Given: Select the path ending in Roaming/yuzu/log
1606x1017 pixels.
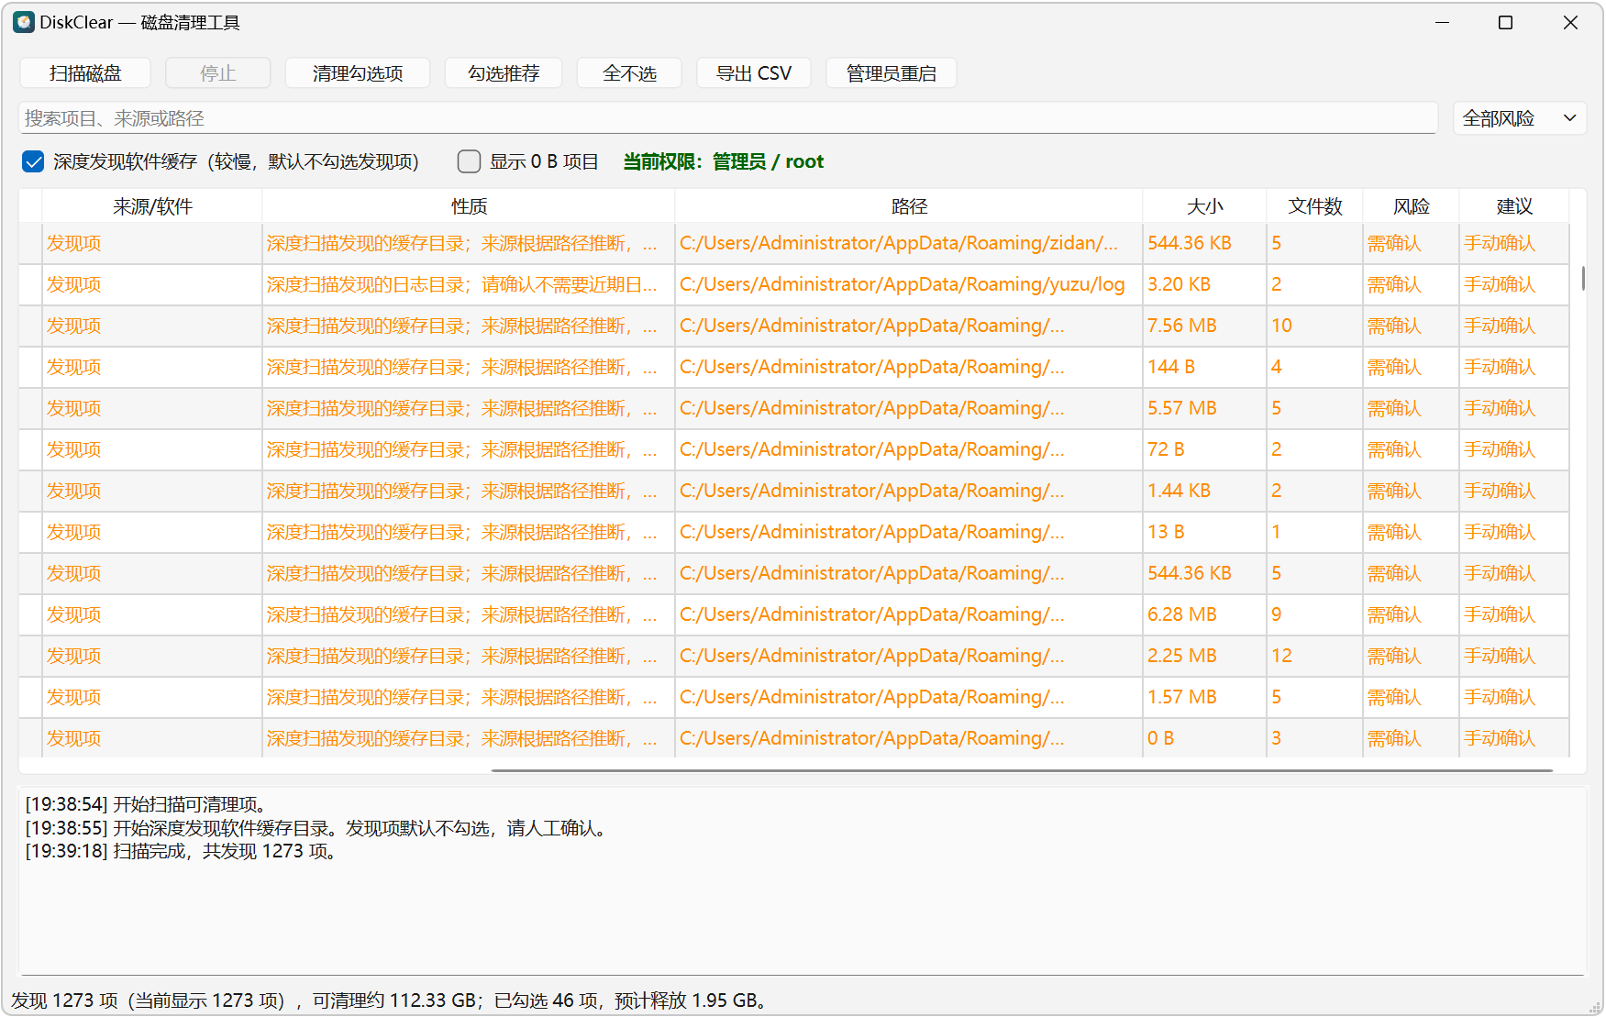Looking at the screenshot, I should pyautogui.click(x=909, y=284).
